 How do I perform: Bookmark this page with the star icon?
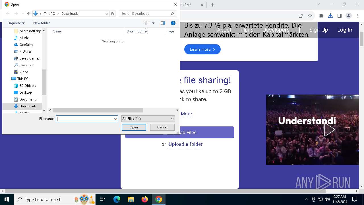point(310,16)
